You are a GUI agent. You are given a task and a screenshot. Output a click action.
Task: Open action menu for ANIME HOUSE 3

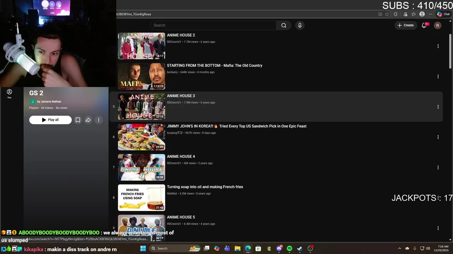(438, 107)
